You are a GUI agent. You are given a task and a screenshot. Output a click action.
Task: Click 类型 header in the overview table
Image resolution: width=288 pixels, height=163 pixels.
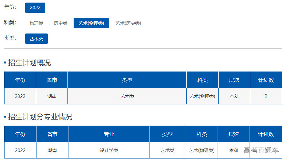[127, 80]
